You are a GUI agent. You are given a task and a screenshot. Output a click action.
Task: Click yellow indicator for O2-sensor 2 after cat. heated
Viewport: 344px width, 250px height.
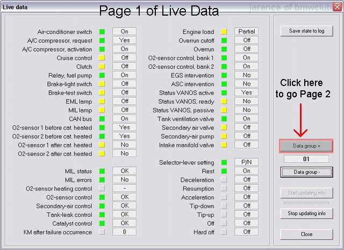click(x=102, y=154)
